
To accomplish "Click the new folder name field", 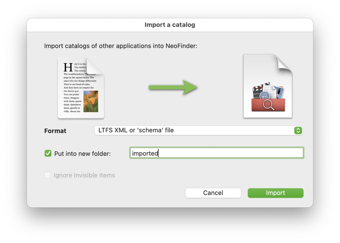I will tap(216, 153).
